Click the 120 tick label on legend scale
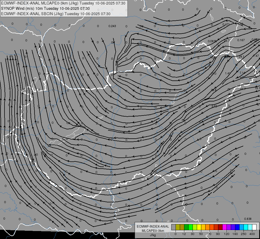260x239 pixels. (227, 234)
